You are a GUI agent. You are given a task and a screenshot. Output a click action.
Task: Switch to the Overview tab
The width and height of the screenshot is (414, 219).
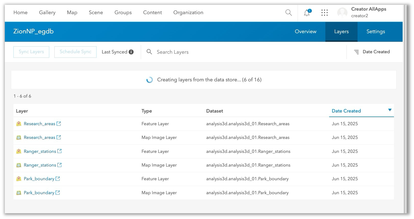pos(305,32)
